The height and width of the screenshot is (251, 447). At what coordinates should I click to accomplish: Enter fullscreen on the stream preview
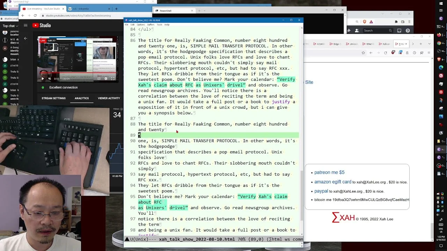[113, 79]
